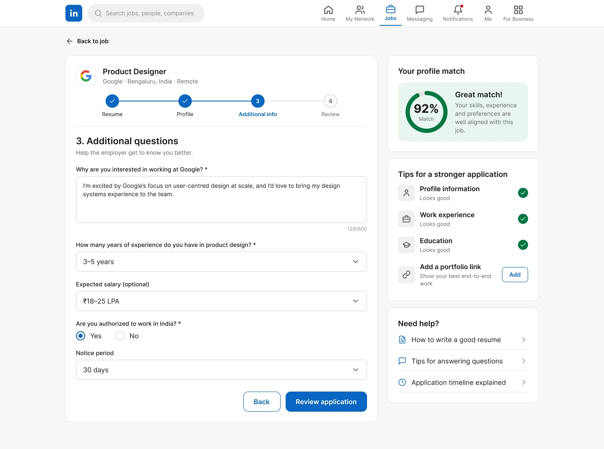604x449 pixels.
Task: Click the portfolio link chain icon
Action: point(406,275)
